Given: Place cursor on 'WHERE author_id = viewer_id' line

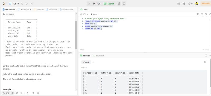Looking at the screenshot, I should (x=98, y=26).
